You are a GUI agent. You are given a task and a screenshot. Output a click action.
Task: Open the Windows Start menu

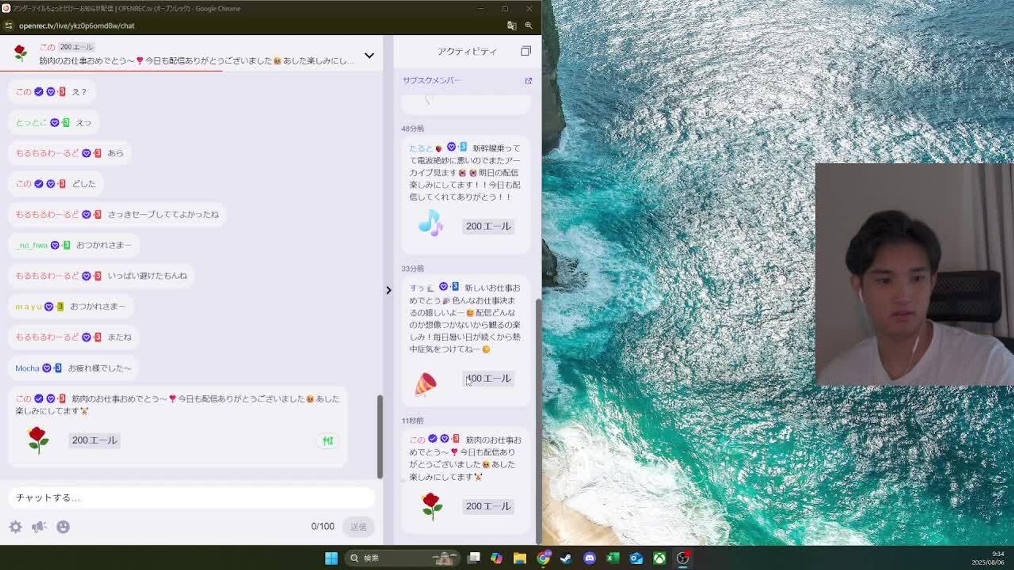click(x=332, y=558)
